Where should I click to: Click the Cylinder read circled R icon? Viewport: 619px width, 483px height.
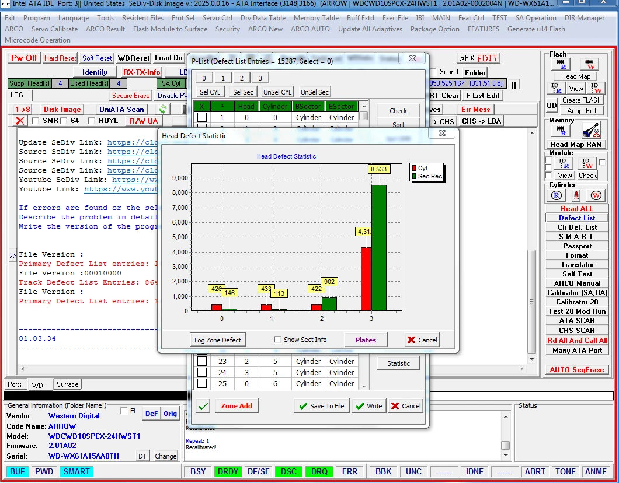pyautogui.click(x=557, y=195)
